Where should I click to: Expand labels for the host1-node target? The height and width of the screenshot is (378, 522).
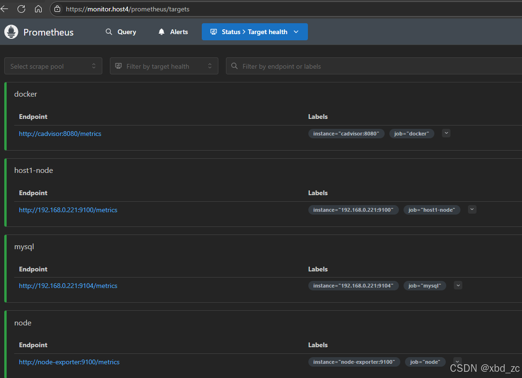[x=472, y=209]
